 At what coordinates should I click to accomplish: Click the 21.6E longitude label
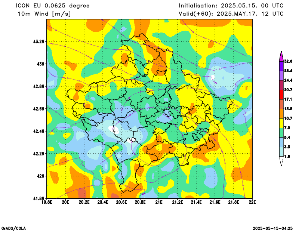(215, 202)
